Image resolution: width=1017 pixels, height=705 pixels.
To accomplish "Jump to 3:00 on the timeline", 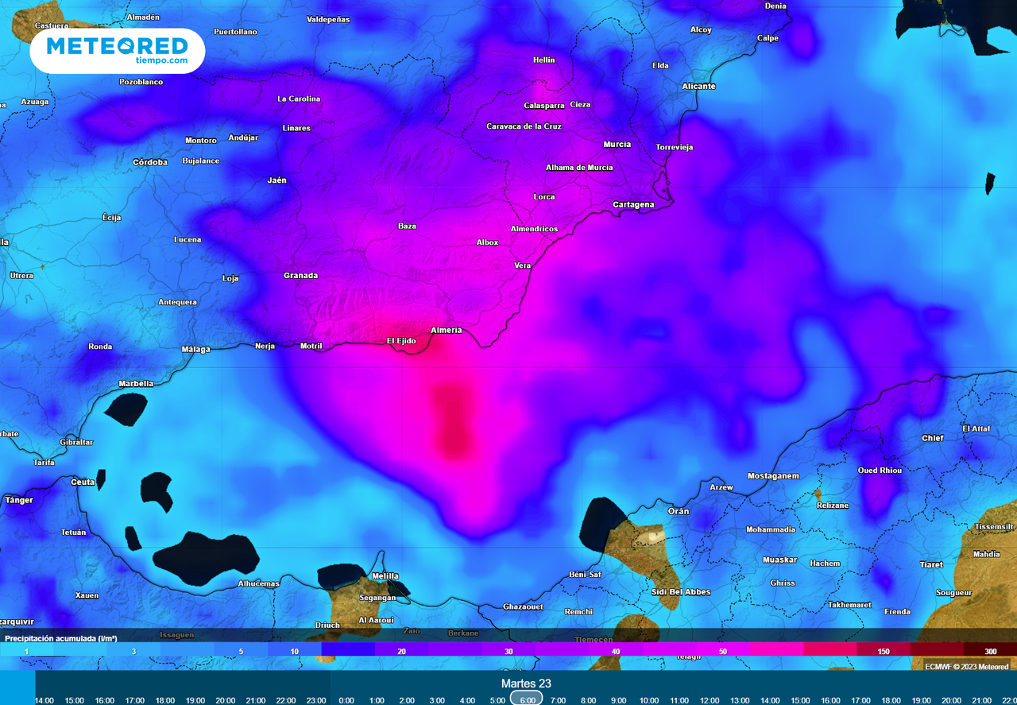I will point(437,700).
